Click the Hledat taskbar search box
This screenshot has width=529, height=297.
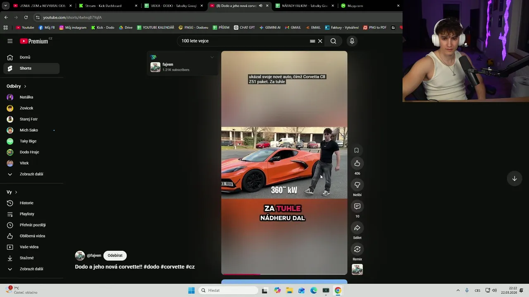[228, 290]
